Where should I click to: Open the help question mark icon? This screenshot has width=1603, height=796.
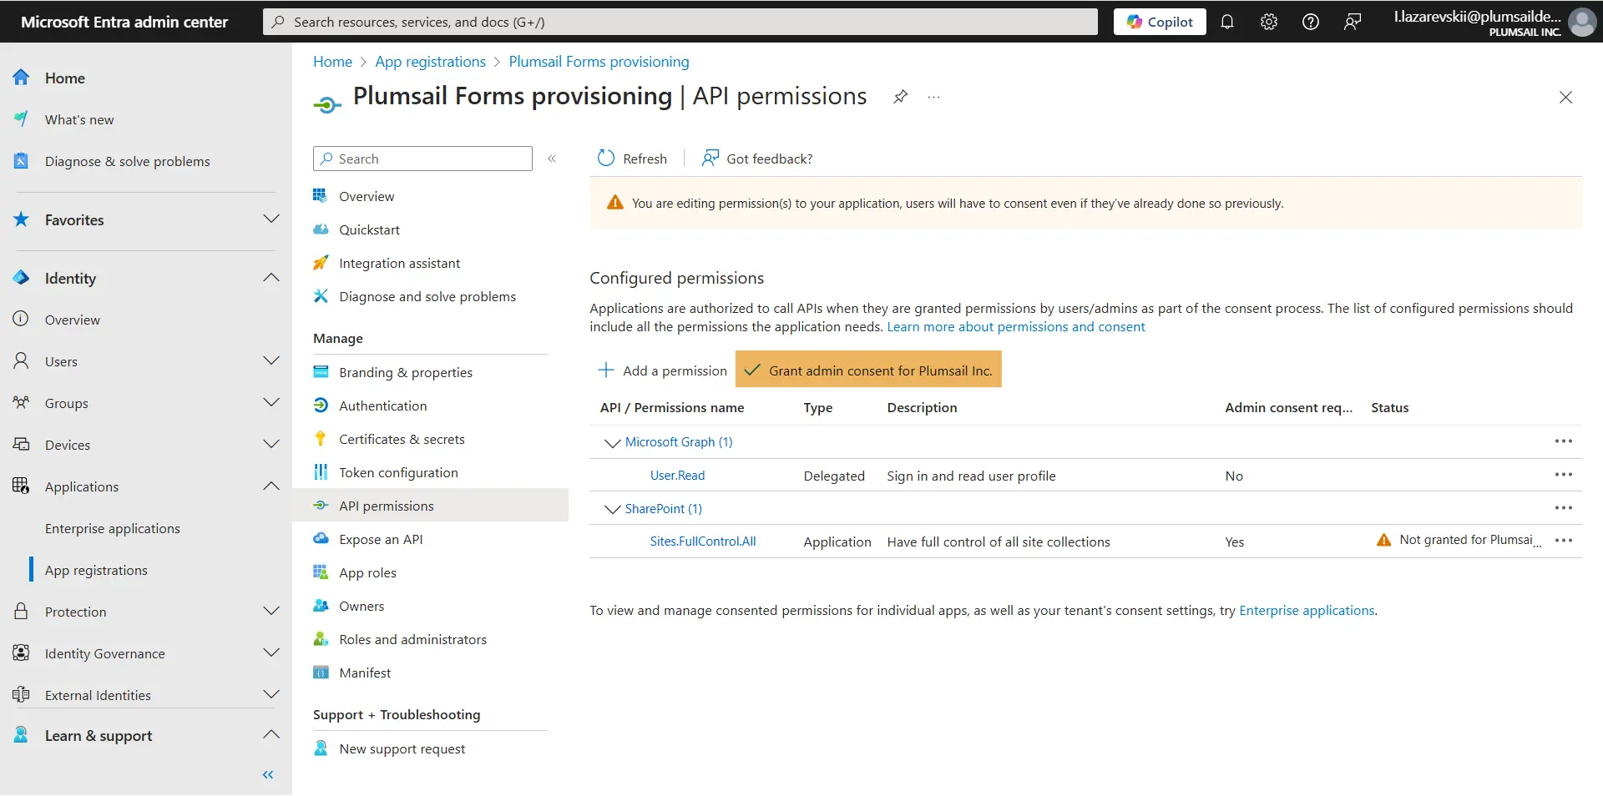1311,22
